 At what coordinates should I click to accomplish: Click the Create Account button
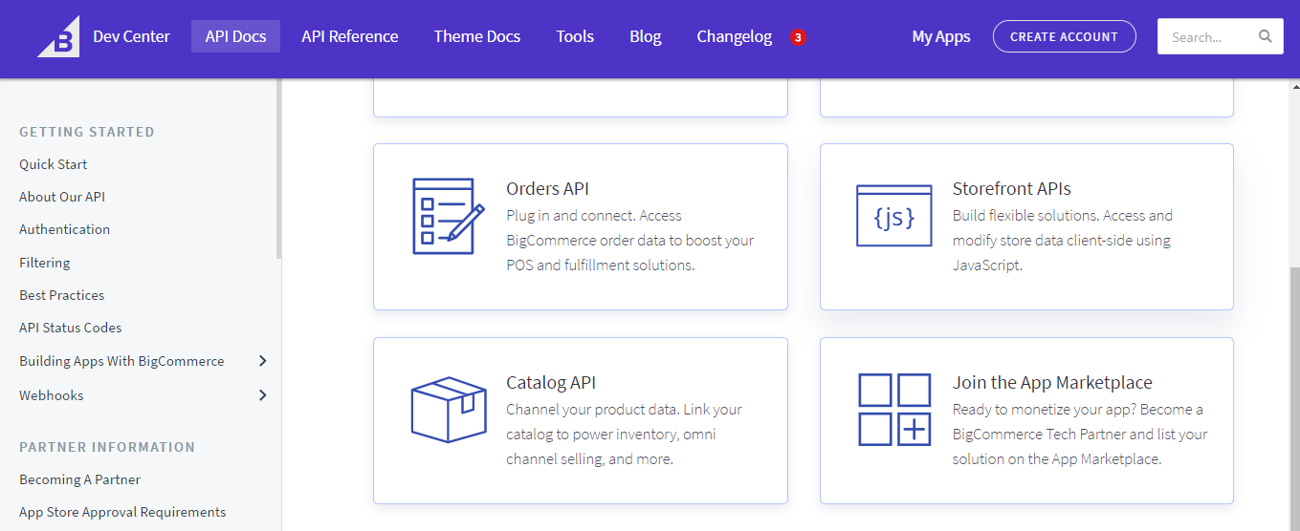[x=1064, y=36]
